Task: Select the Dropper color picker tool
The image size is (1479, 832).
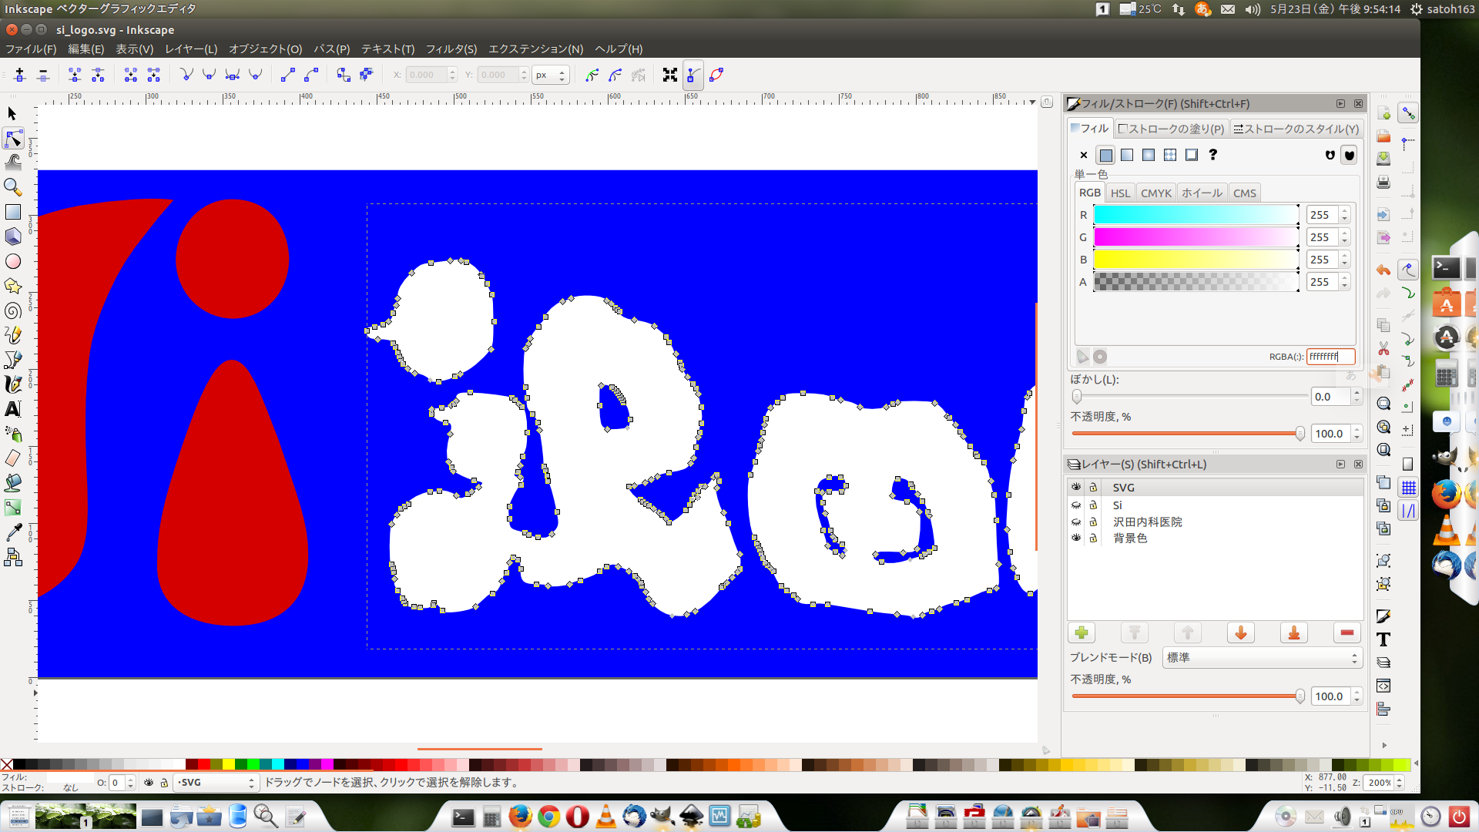Action: [x=13, y=532]
